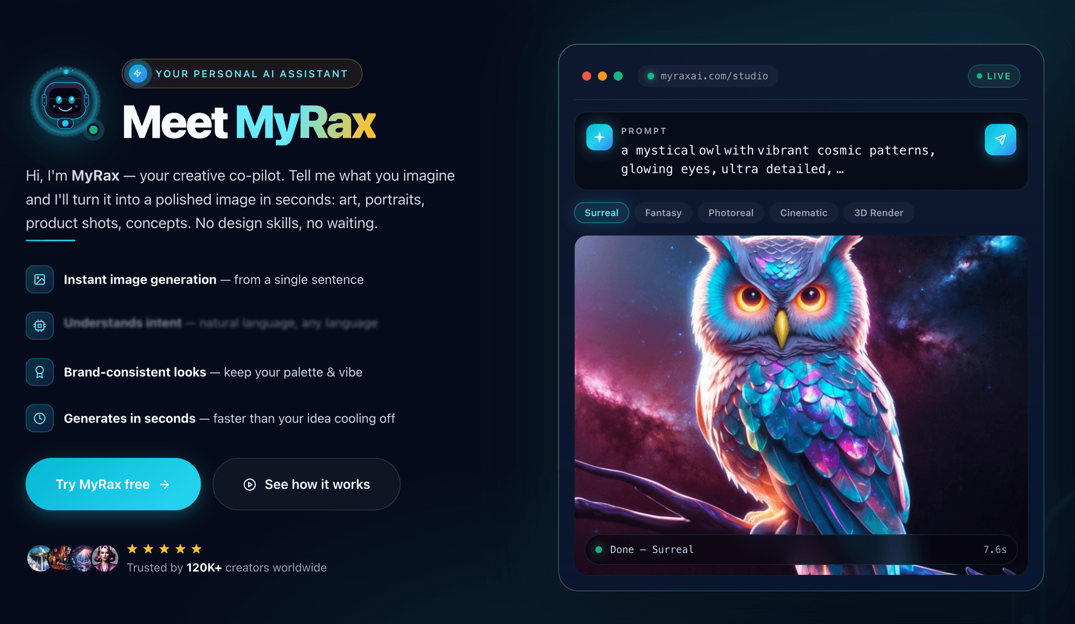Click the chip icon beside the blurred feature

click(40, 326)
